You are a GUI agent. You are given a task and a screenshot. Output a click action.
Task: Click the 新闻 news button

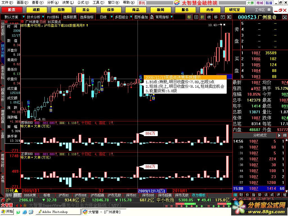click(x=161, y=10)
